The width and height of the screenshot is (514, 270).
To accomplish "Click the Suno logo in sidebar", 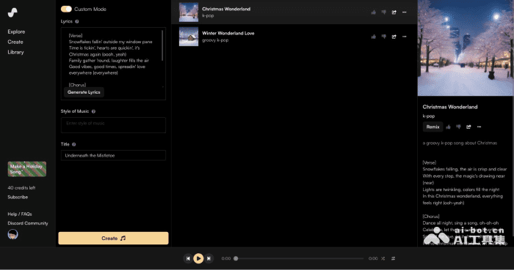I will [x=12, y=12].
